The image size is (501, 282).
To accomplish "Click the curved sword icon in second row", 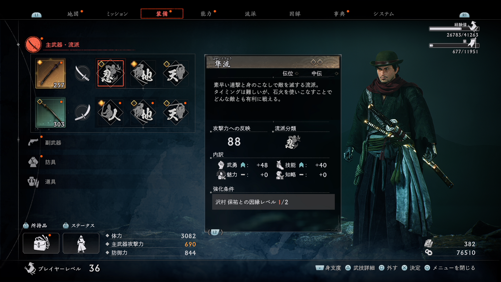I will (82, 113).
